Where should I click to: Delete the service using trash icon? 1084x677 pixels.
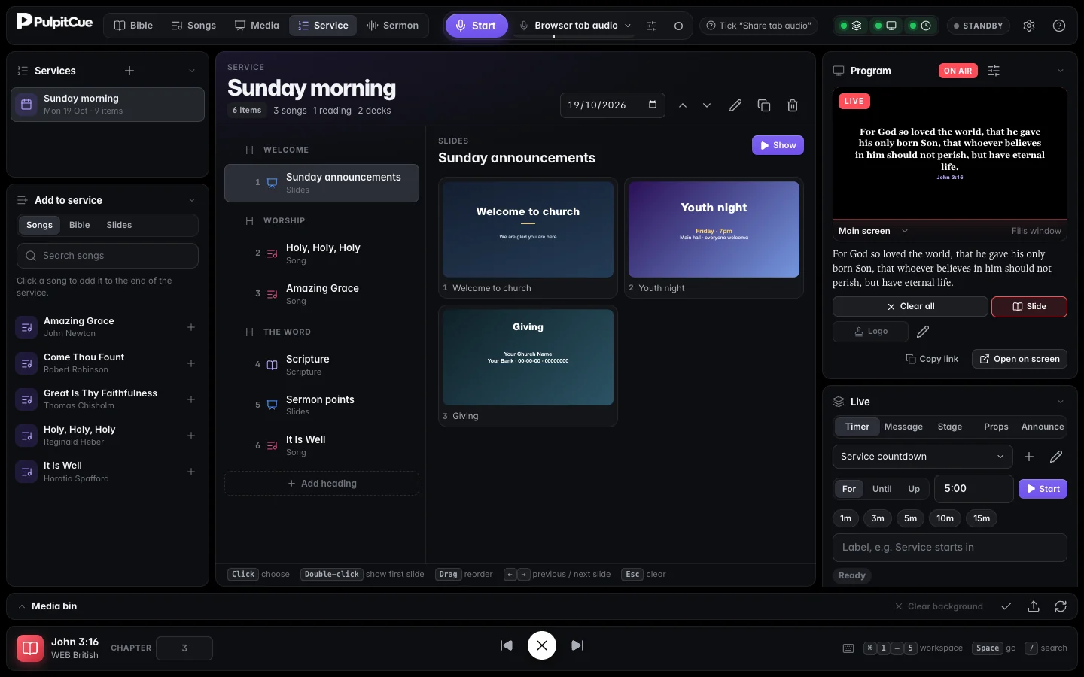793,105
